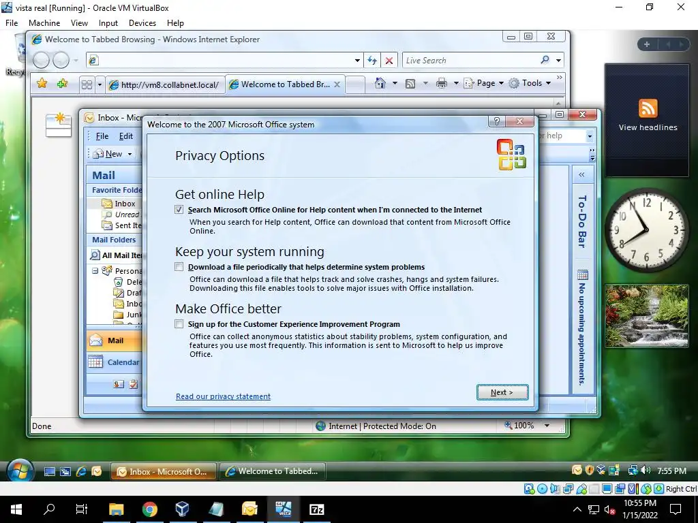Viewport: 698px width, 523px height.
Task: Switch to Mail pane in Outlook
Action: (115, 340)
